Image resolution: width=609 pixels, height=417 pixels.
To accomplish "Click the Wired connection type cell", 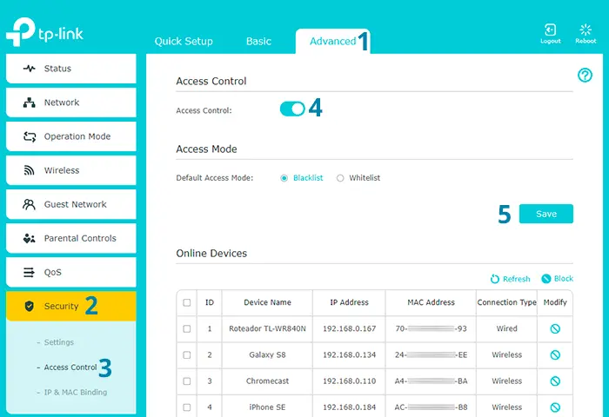I will coord(506,329).
